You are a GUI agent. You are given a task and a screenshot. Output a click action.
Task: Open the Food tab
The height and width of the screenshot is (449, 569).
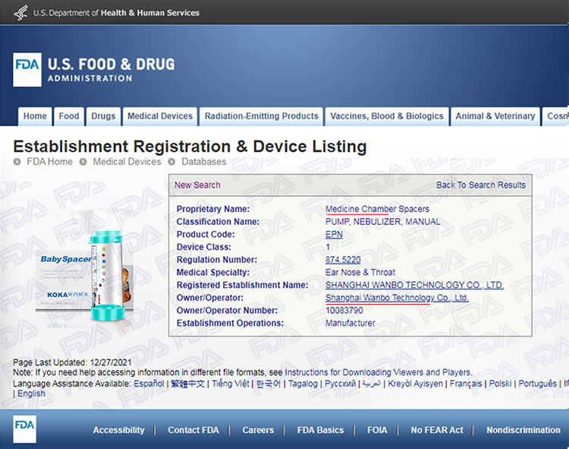point(69,116)
